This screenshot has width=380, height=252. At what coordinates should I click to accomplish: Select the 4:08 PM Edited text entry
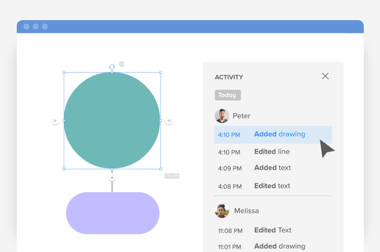click(254, 186)
